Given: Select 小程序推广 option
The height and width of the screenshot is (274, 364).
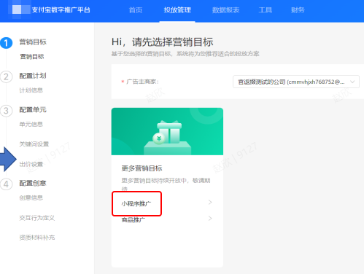Looking at the screenshot, I should (x=136, y=203).
